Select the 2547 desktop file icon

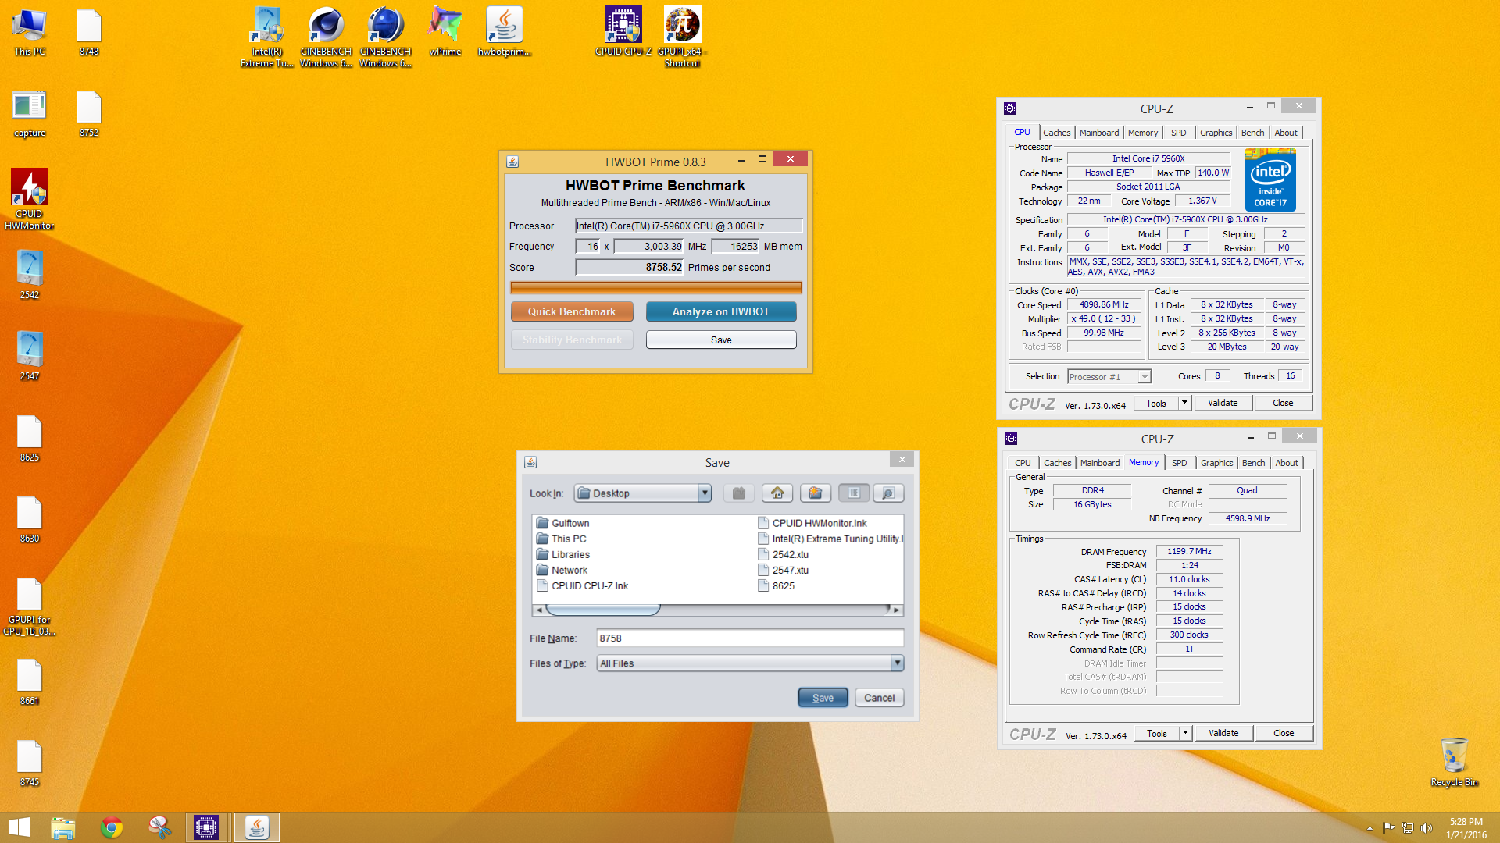tap(30, 356)
